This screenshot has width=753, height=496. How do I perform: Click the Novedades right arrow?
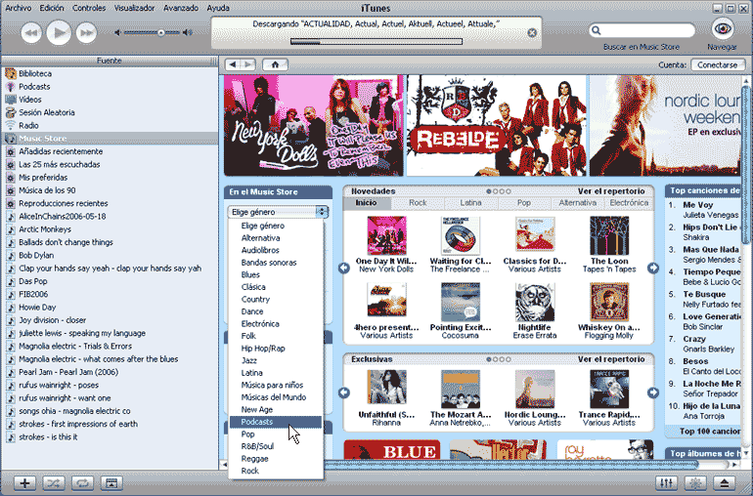click(x=653, y=269)
